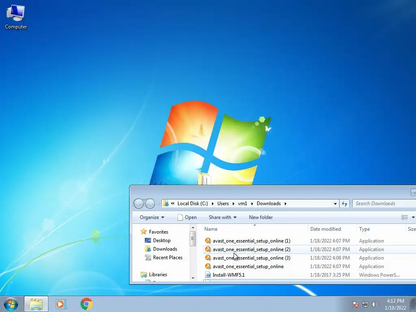Screen dimensions: 416x312
Task: Click the Windows PowerS... type cell
Action: tap(379, 275)
